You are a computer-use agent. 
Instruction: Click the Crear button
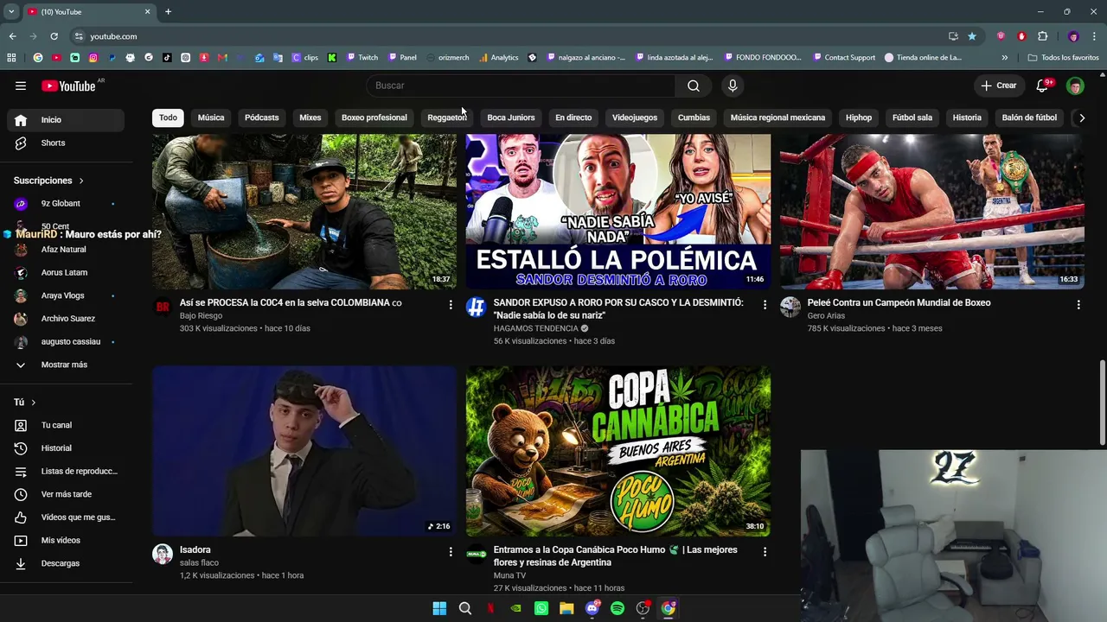[998, 86]
